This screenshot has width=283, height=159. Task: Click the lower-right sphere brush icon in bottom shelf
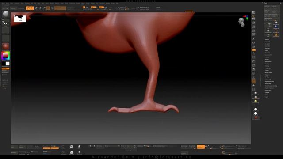pyautogui.click(x=79, y=153)
